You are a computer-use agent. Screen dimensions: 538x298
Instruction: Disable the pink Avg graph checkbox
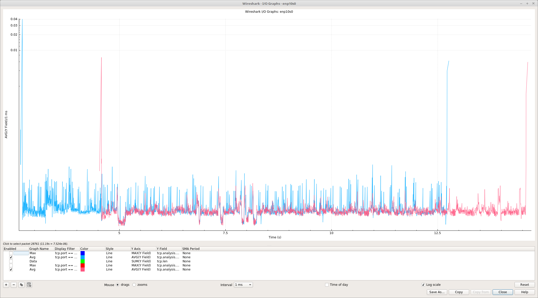11,269
